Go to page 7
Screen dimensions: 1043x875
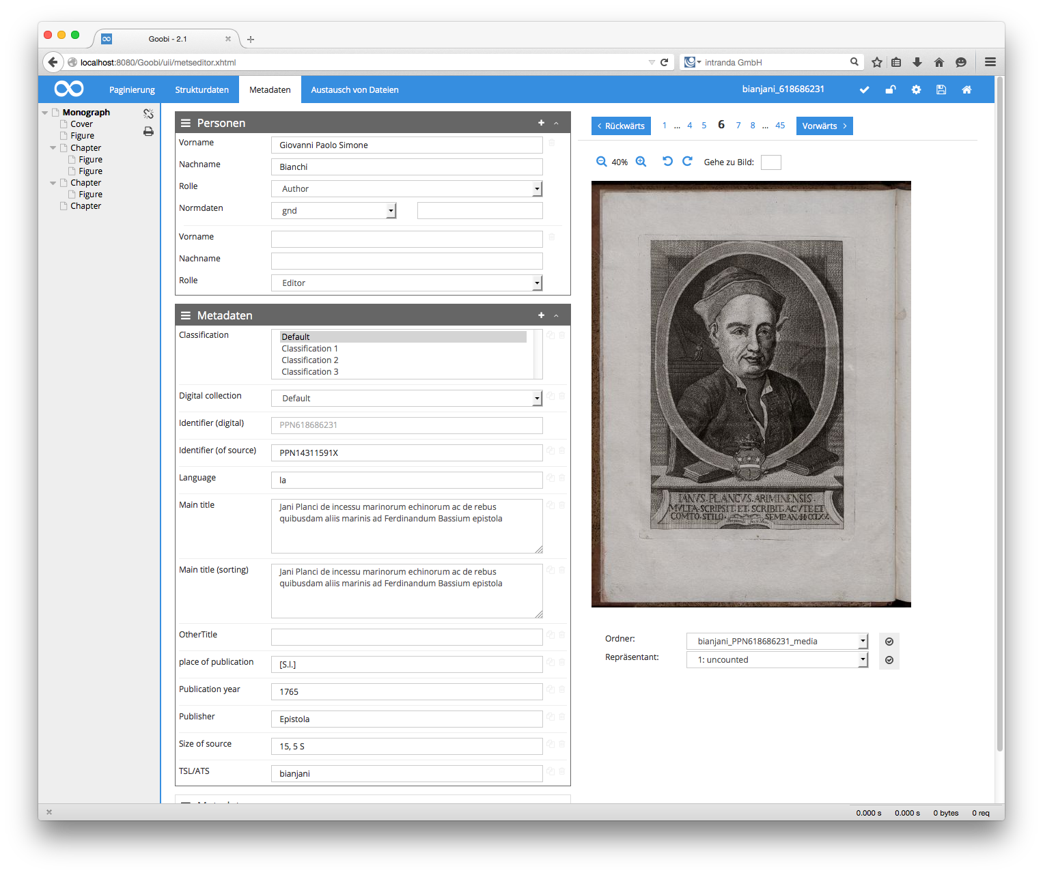tap(738, 126)
